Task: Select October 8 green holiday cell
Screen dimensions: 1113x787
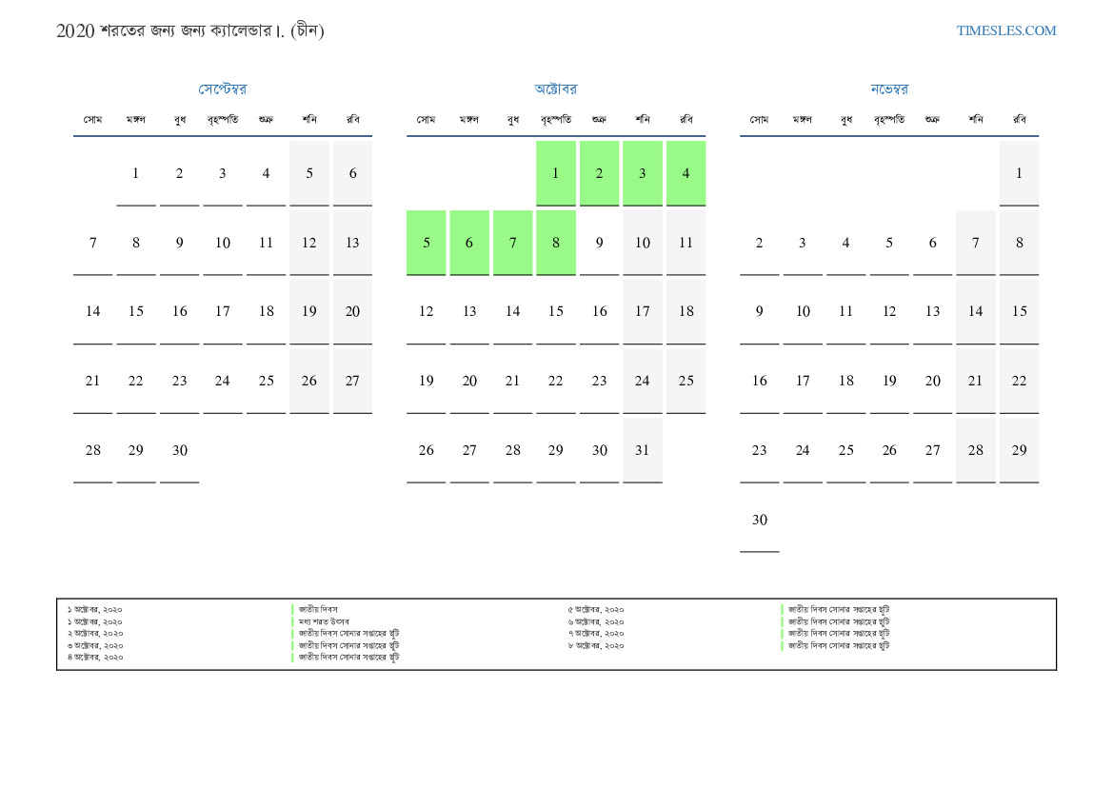Action: 556,243
